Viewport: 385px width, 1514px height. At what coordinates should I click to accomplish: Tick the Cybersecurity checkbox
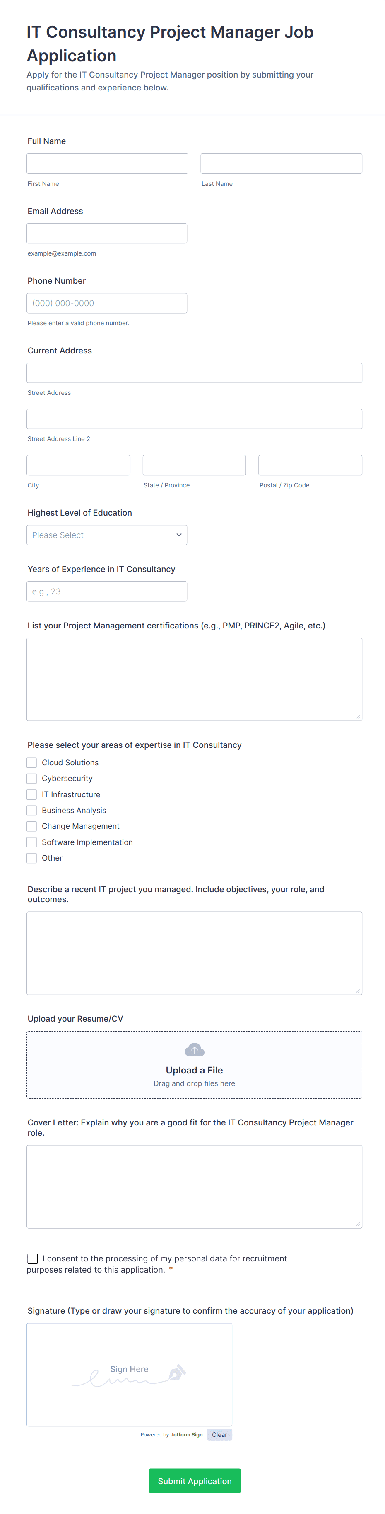click(32, 778)
